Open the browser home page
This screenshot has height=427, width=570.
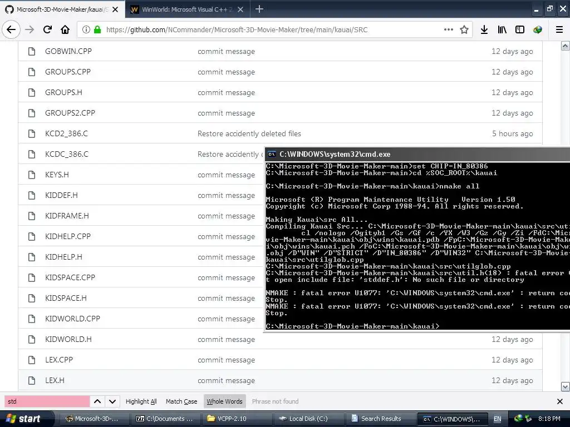[x=65, y=29]
